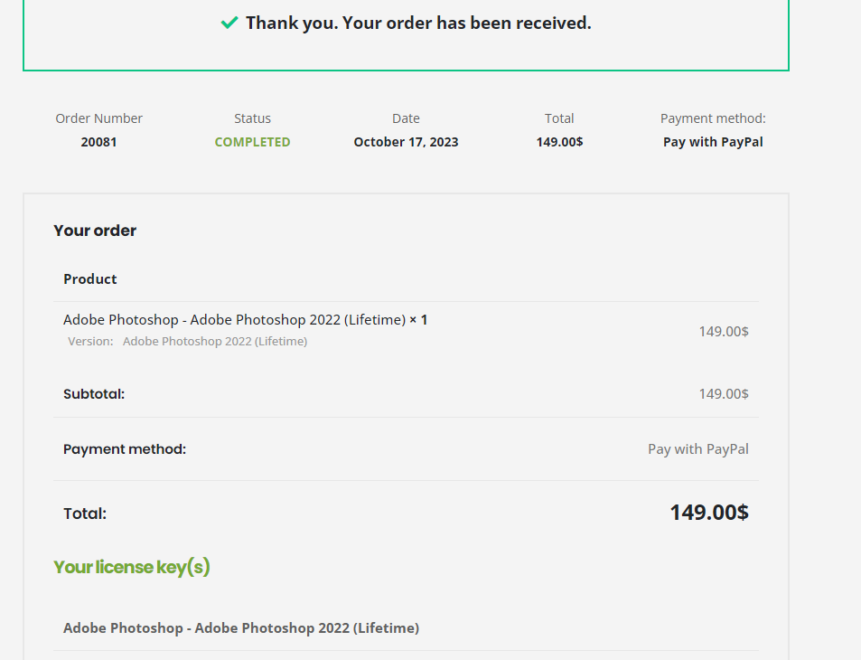Click the product row price 149.00$
861x660 pixels.
tap(723, 331)
